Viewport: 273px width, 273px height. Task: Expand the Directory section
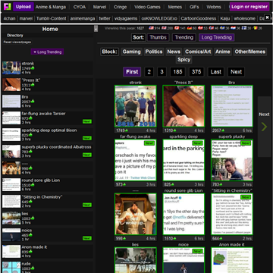click(15, 36)
